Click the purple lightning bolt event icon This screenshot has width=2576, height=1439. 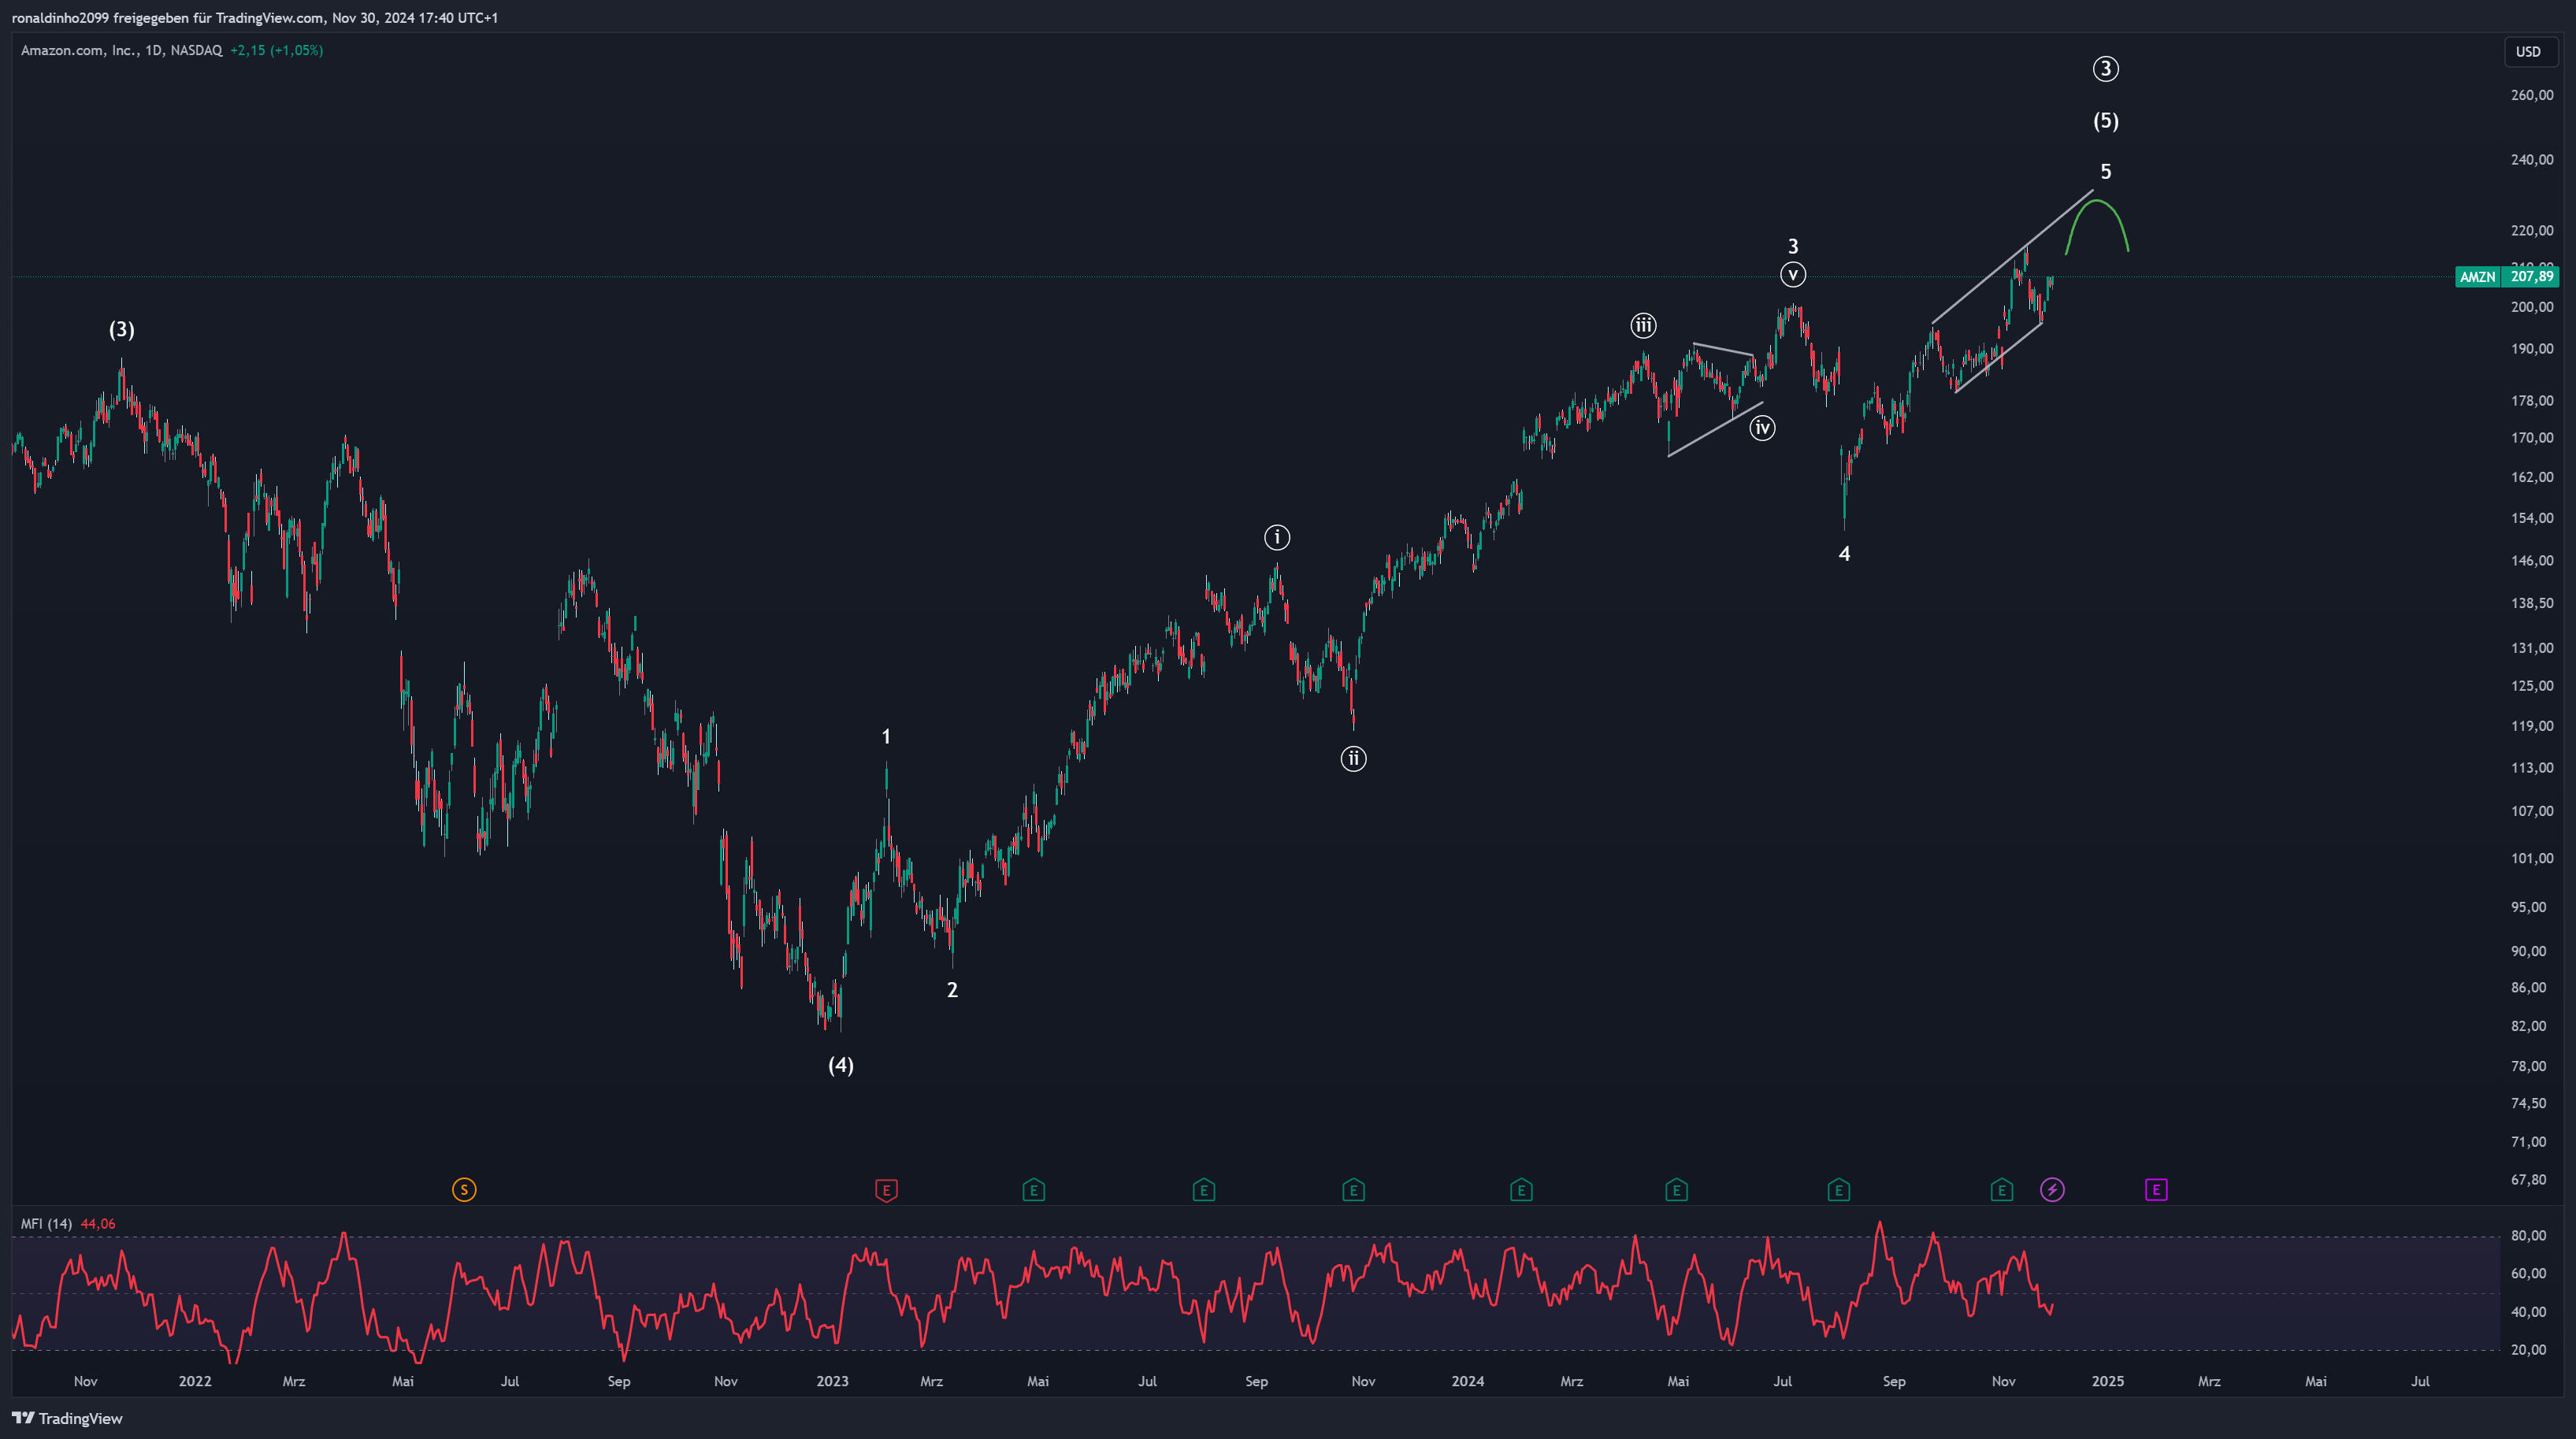2052,1189
